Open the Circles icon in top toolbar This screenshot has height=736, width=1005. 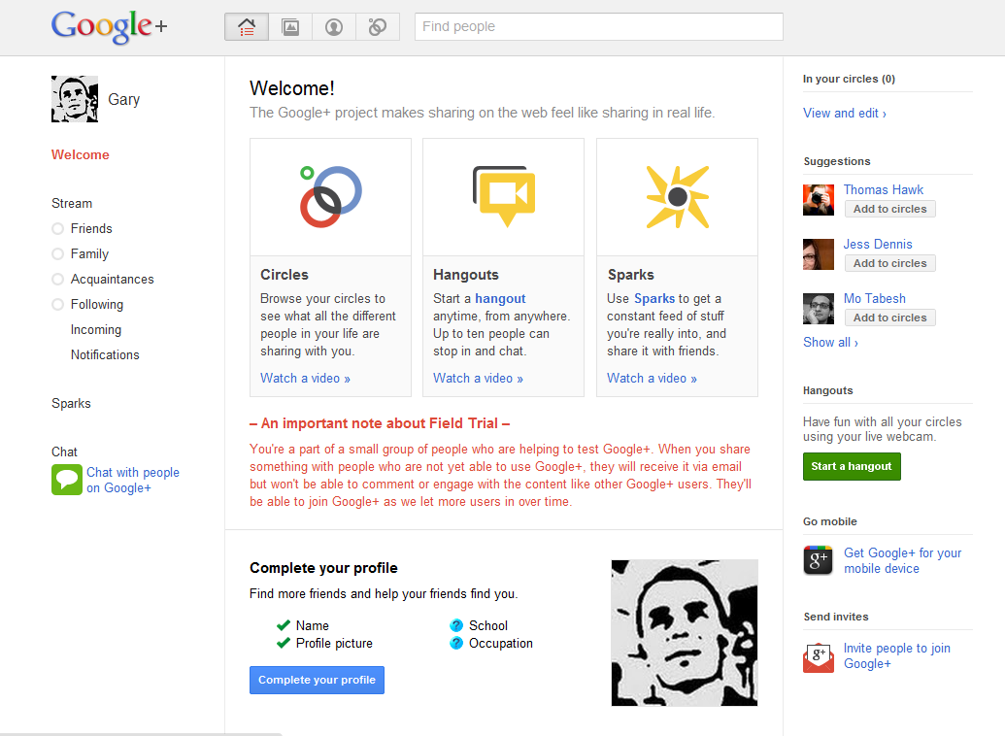click(x=378, y=27)
